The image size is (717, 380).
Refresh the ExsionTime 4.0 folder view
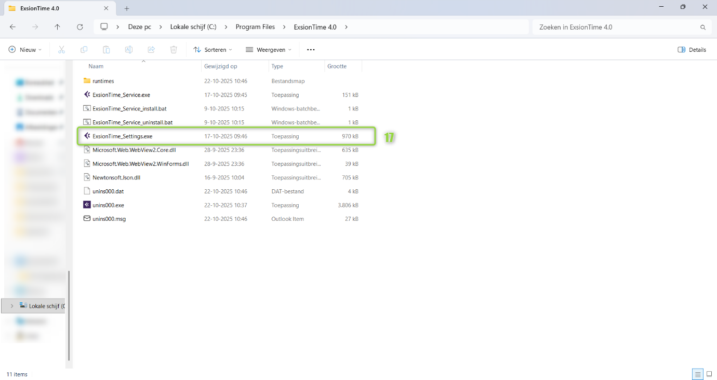coord(79,27)
